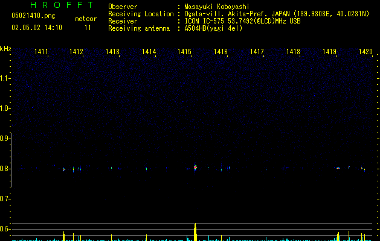Click the HROFFT title text

point(62,5)
